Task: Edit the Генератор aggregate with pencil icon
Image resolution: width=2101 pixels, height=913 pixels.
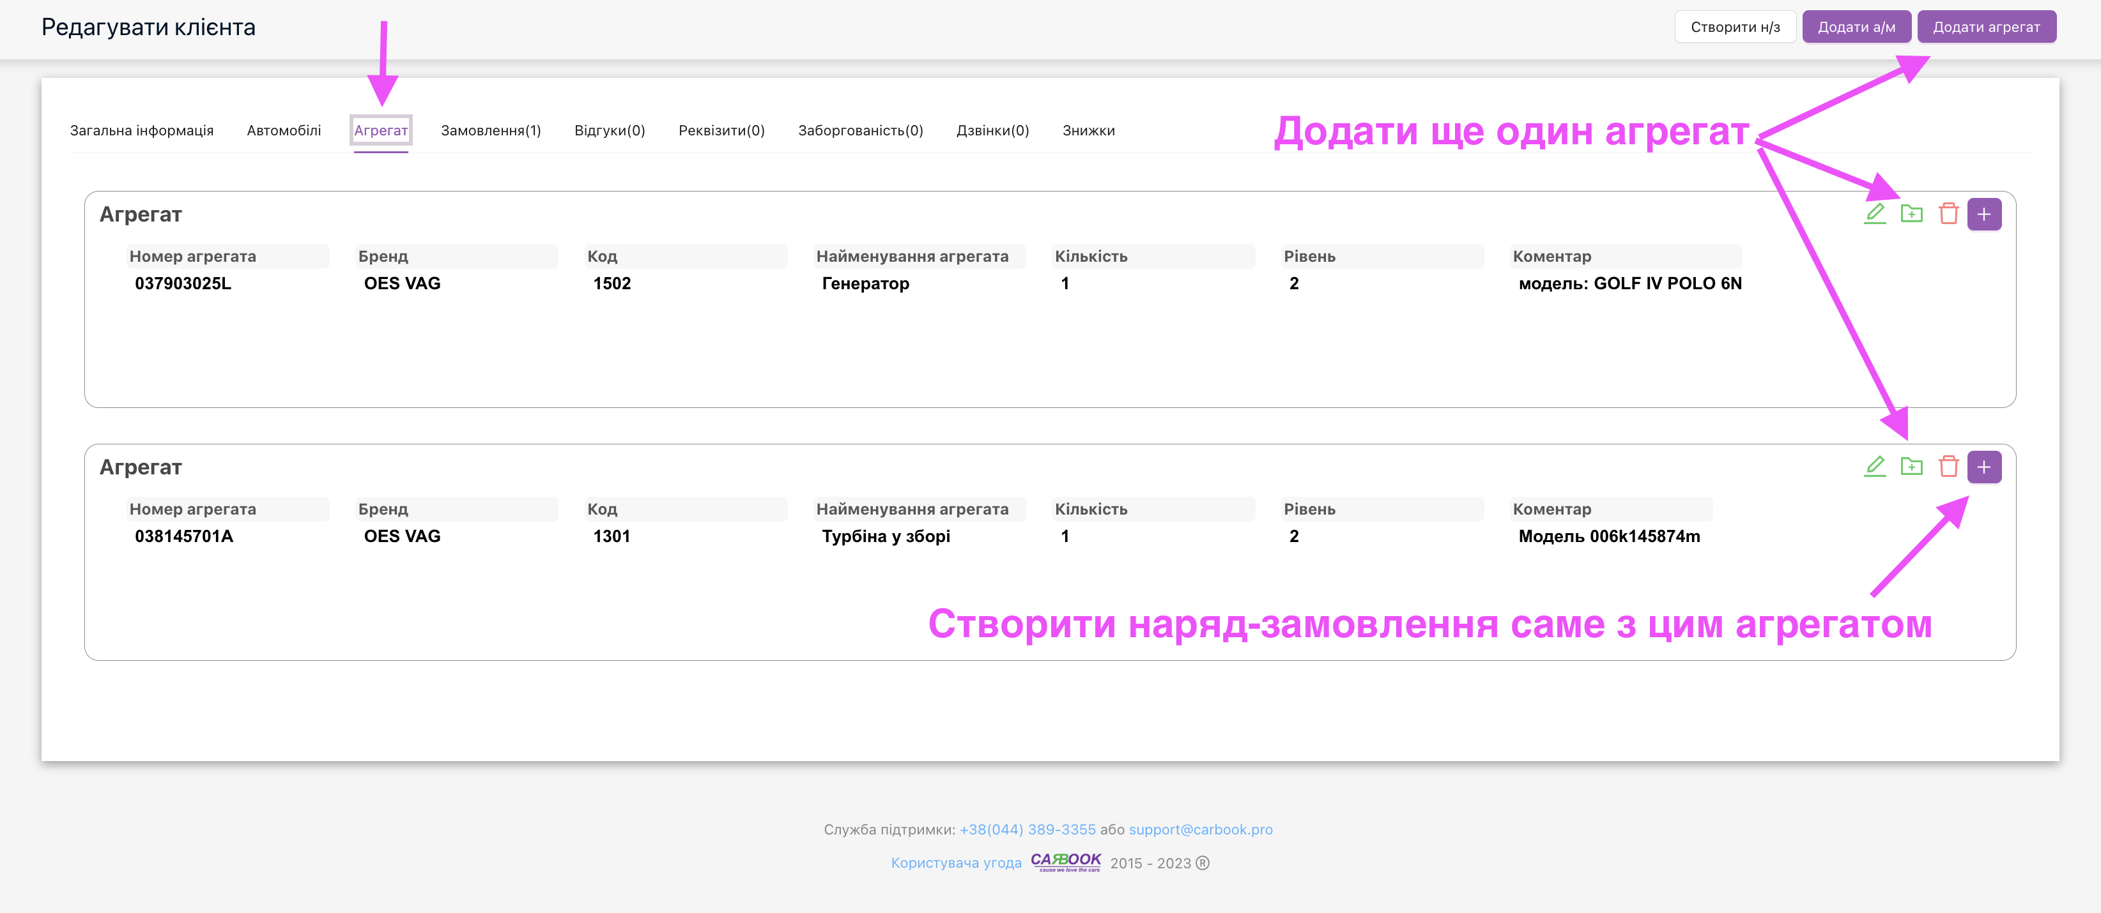Action: point(1875,215)
